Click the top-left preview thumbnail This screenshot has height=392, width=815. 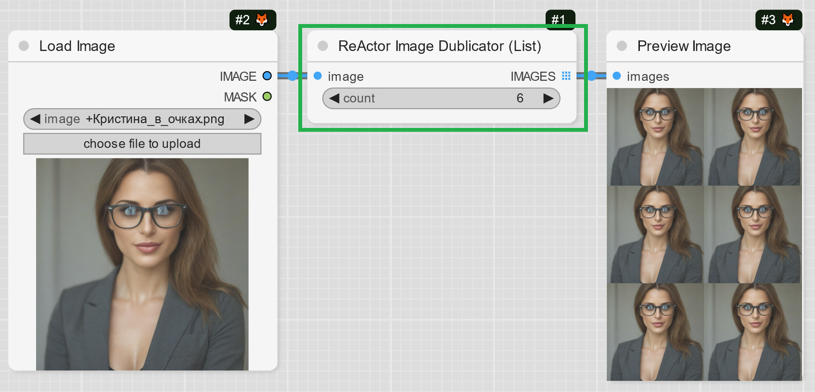tap(656, 137)
